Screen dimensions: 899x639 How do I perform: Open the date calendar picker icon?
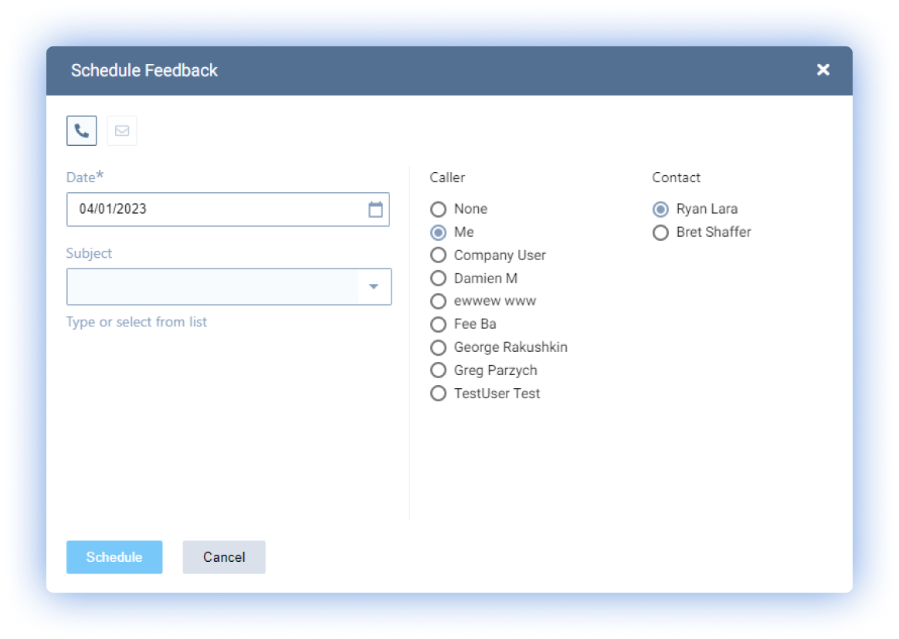click(374, 209)
